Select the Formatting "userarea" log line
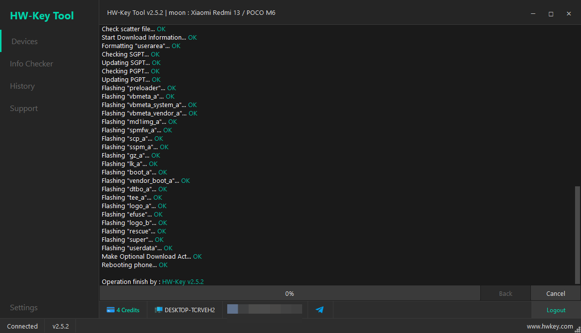Viewport: 581px width, 333px height. click(x=141, y=46)
